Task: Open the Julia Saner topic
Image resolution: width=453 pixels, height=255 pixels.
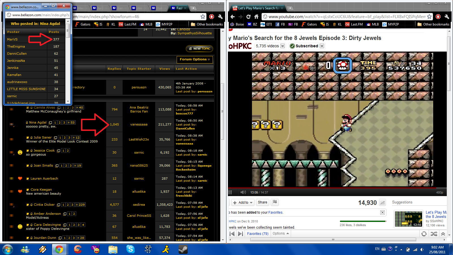Action: click(42, 137)
